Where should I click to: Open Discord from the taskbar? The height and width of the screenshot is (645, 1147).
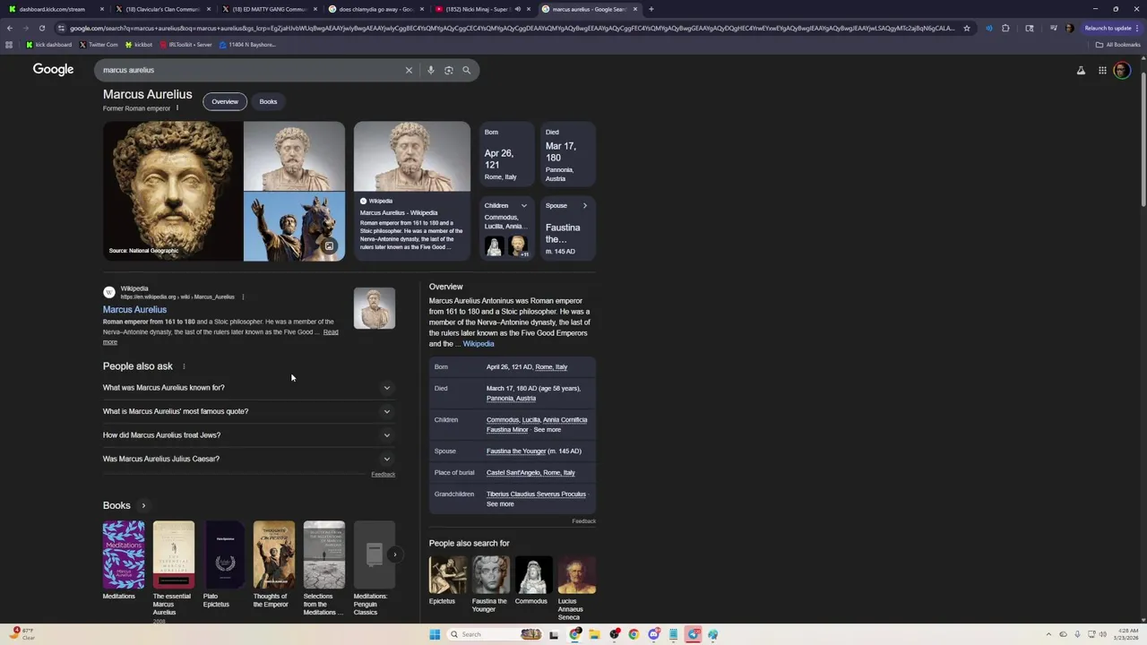(x=654, y=634)
